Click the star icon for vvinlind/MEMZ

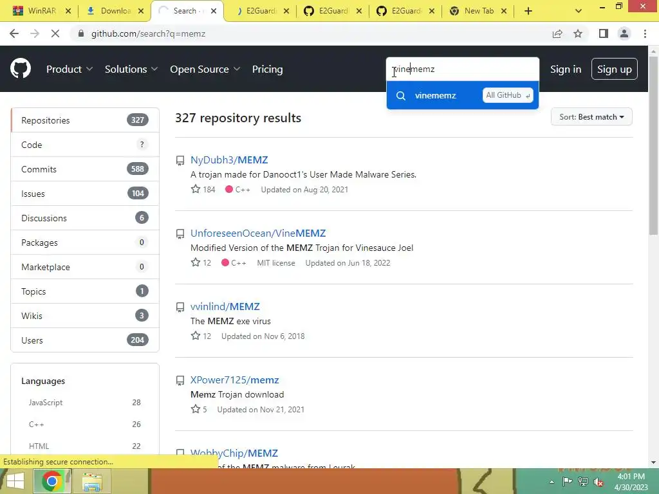196,336
